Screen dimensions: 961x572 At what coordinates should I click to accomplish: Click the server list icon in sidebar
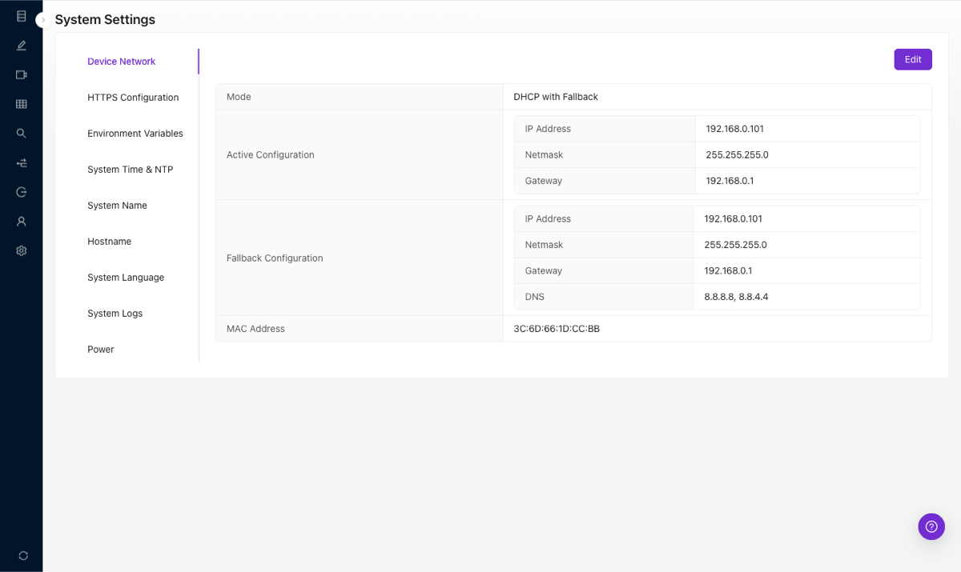pos(22,16)
